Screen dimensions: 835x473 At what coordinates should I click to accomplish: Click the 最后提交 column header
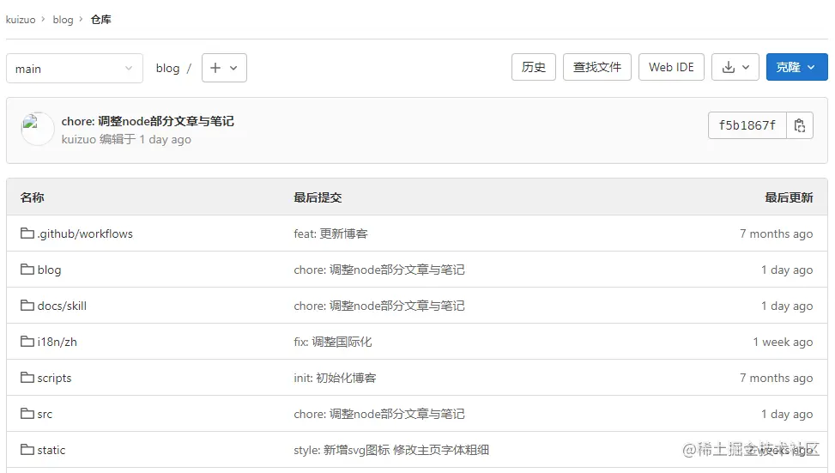(x=318, y=197)
